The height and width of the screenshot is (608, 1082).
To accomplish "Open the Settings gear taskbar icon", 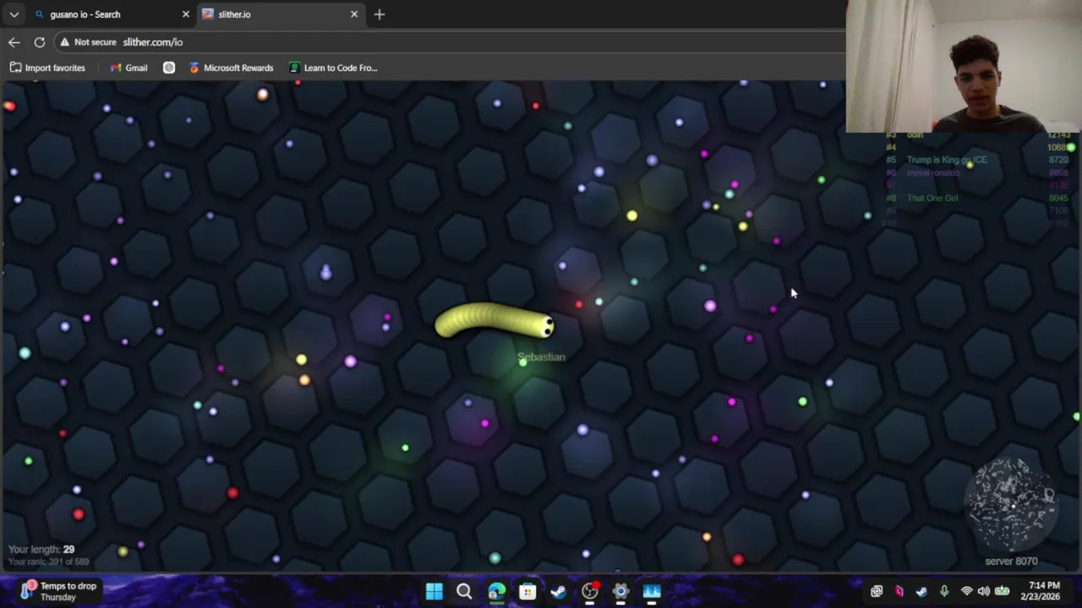I will [x=620, y=592].
